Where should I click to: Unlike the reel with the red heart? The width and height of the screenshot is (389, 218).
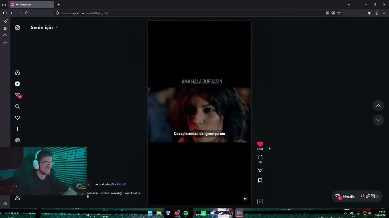260,144
